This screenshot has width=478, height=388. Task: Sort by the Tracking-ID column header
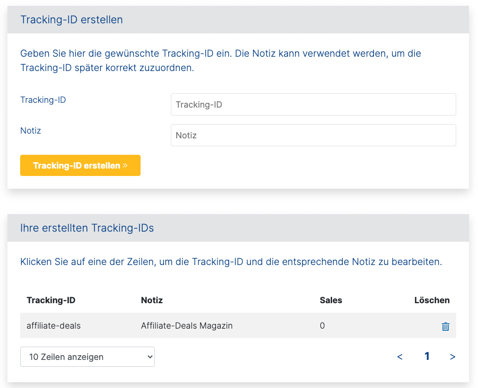point(51,300)
